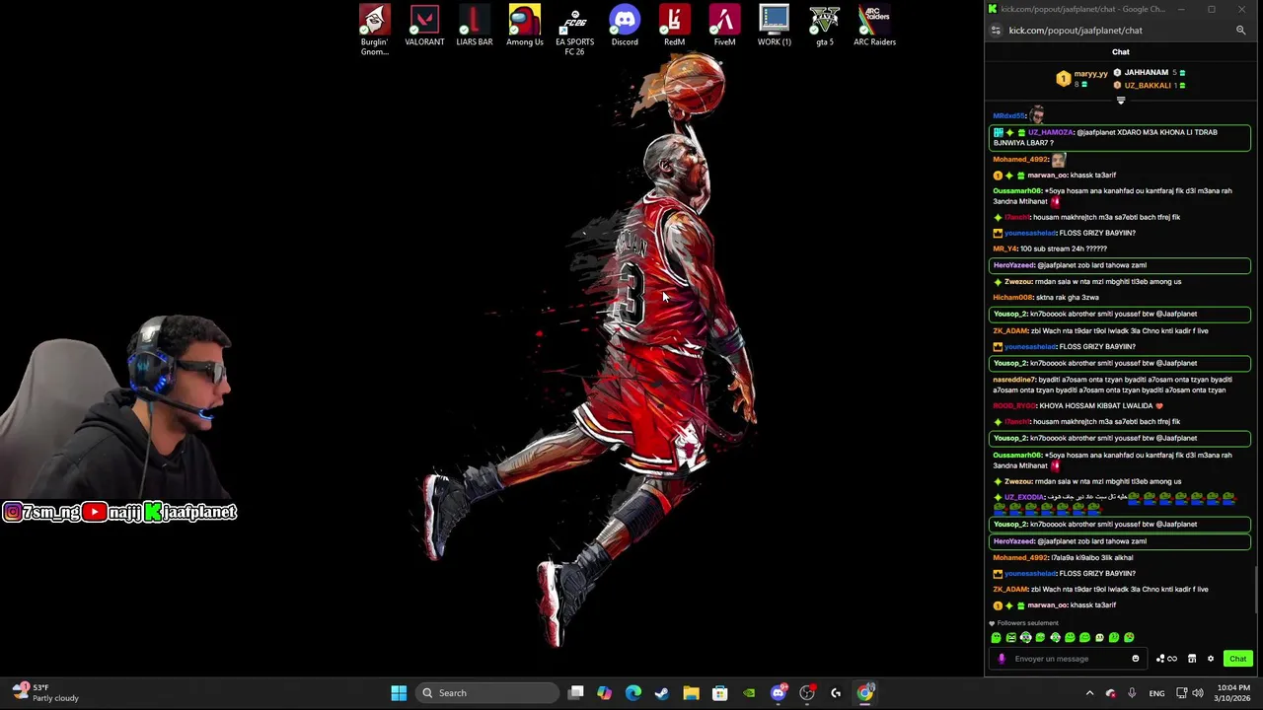Open chat settings gear icon

1211,659
